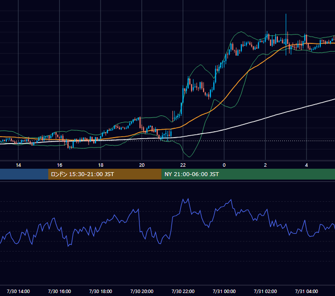Click hour label 16 on price chart axis
The width and height of the screenshot is (335, 296).
coord(60,165)
